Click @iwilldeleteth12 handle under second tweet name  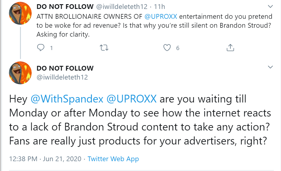point(62,77)
